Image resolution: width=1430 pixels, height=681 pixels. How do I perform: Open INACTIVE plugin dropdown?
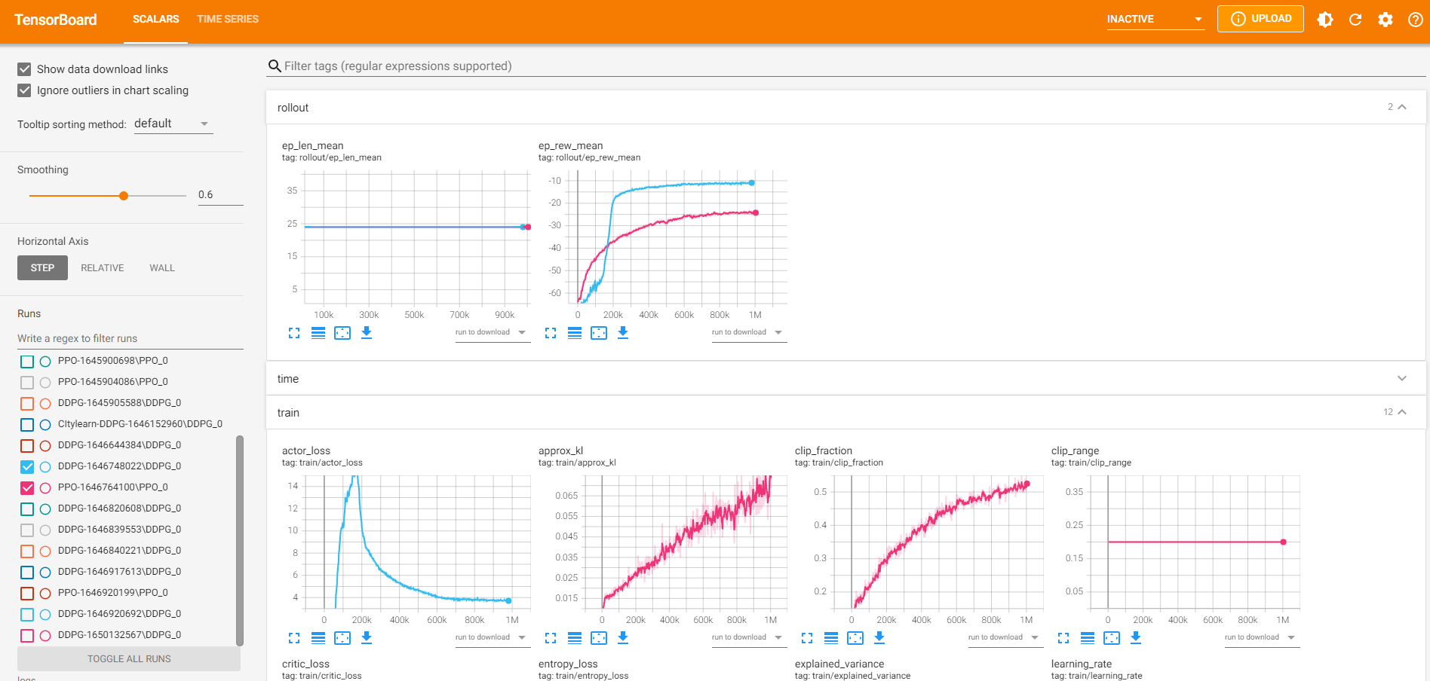pos(1155,20)
